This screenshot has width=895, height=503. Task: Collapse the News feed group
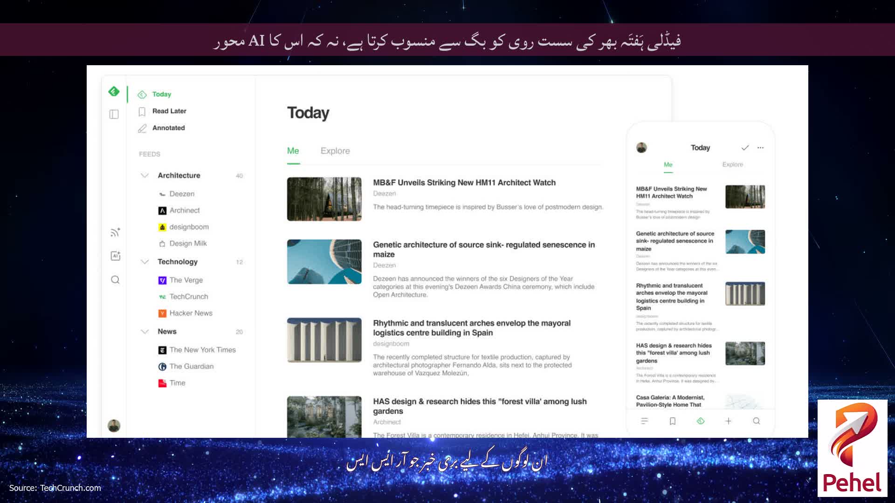(x=145, y=332)
